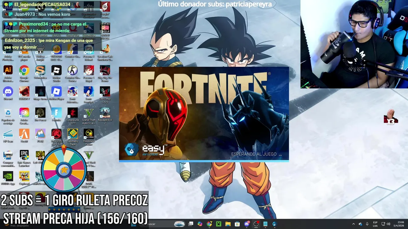This screenshot has height=229, width=408.
Task: Open Geometry Dash desktop icon
Action: pos(72,137)
